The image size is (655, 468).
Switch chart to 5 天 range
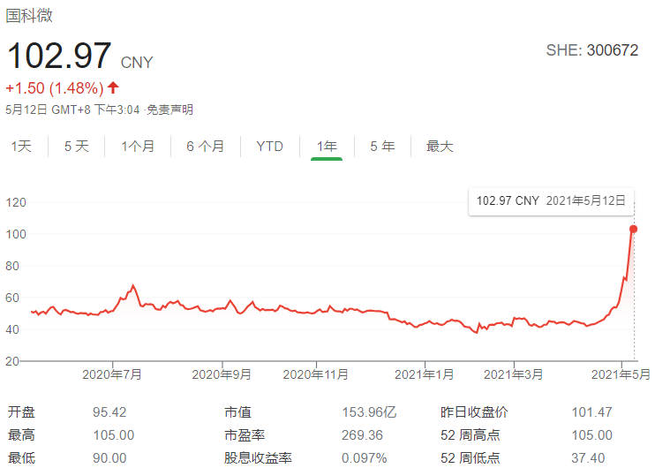(77, 147)
